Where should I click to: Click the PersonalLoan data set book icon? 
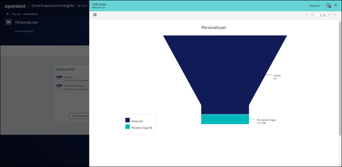(8, 22)
